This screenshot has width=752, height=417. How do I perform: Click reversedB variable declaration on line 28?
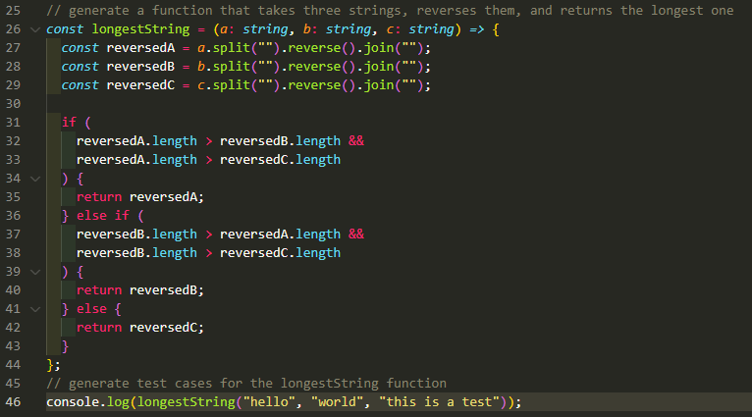click(x=140, y=67)
